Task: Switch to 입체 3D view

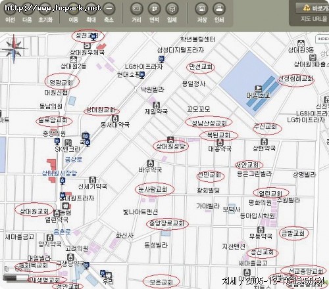Action: point(172,9)
